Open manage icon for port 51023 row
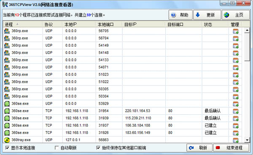This screenshot has width=253, height=155. click(236, 75)
